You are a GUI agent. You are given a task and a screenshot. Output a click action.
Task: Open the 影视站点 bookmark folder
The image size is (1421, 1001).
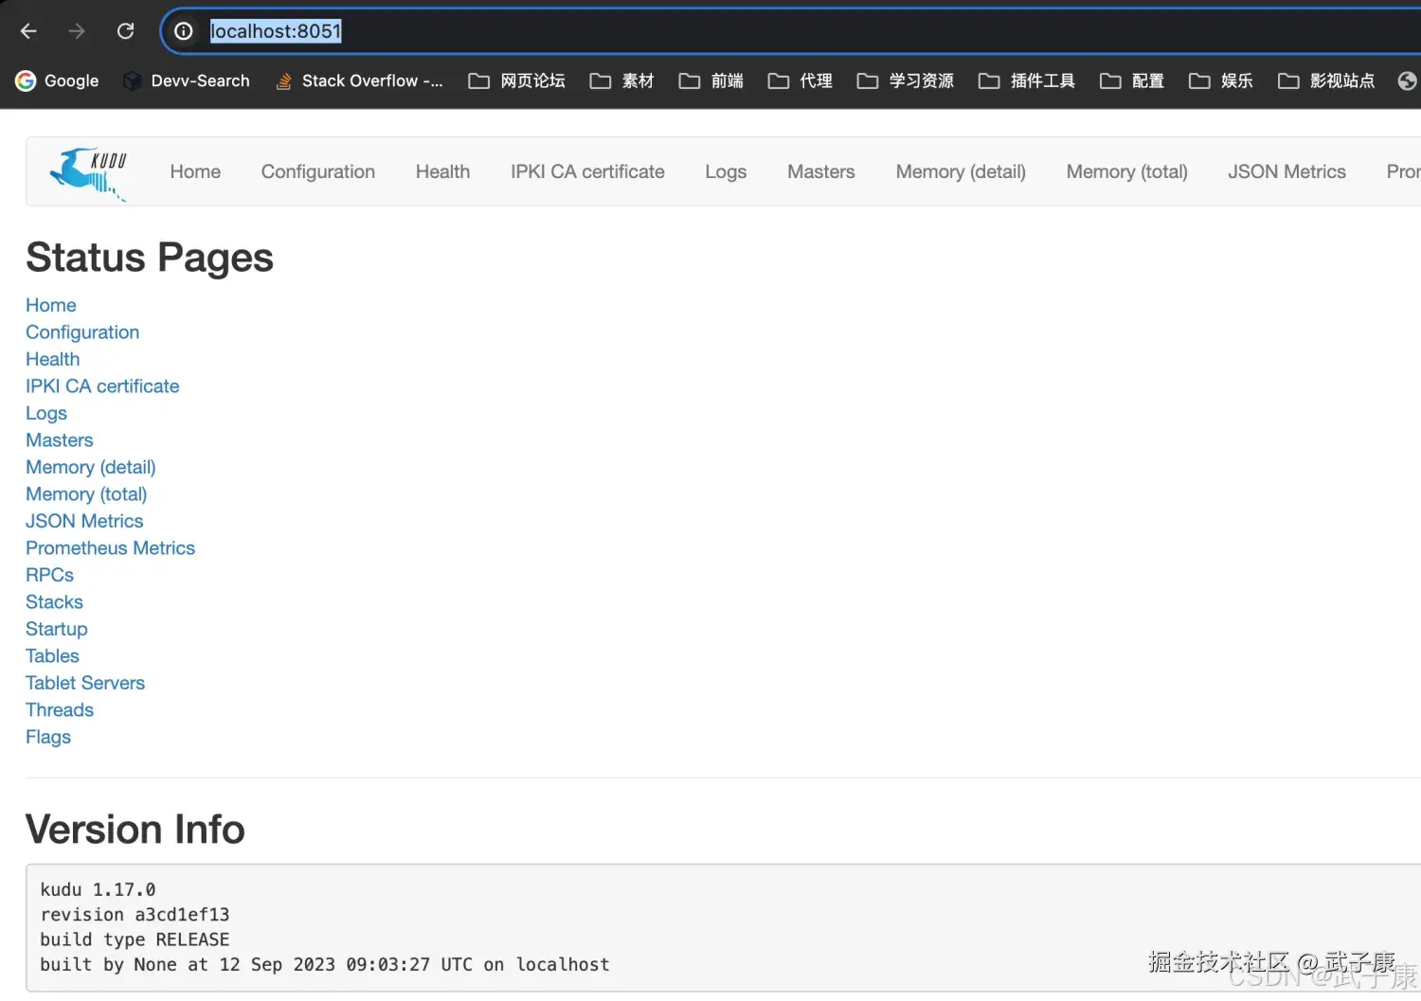(x=1326, y=80)
